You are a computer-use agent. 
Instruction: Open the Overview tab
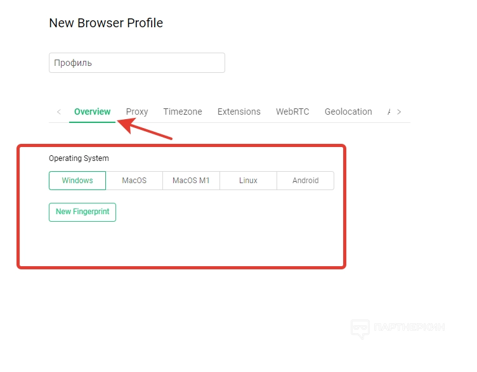click(x=92, y=112)
